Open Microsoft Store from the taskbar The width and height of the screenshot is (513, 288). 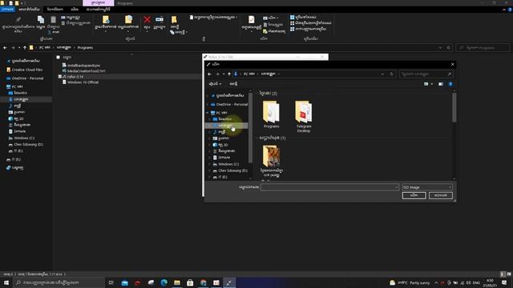(x=190, y=282)
